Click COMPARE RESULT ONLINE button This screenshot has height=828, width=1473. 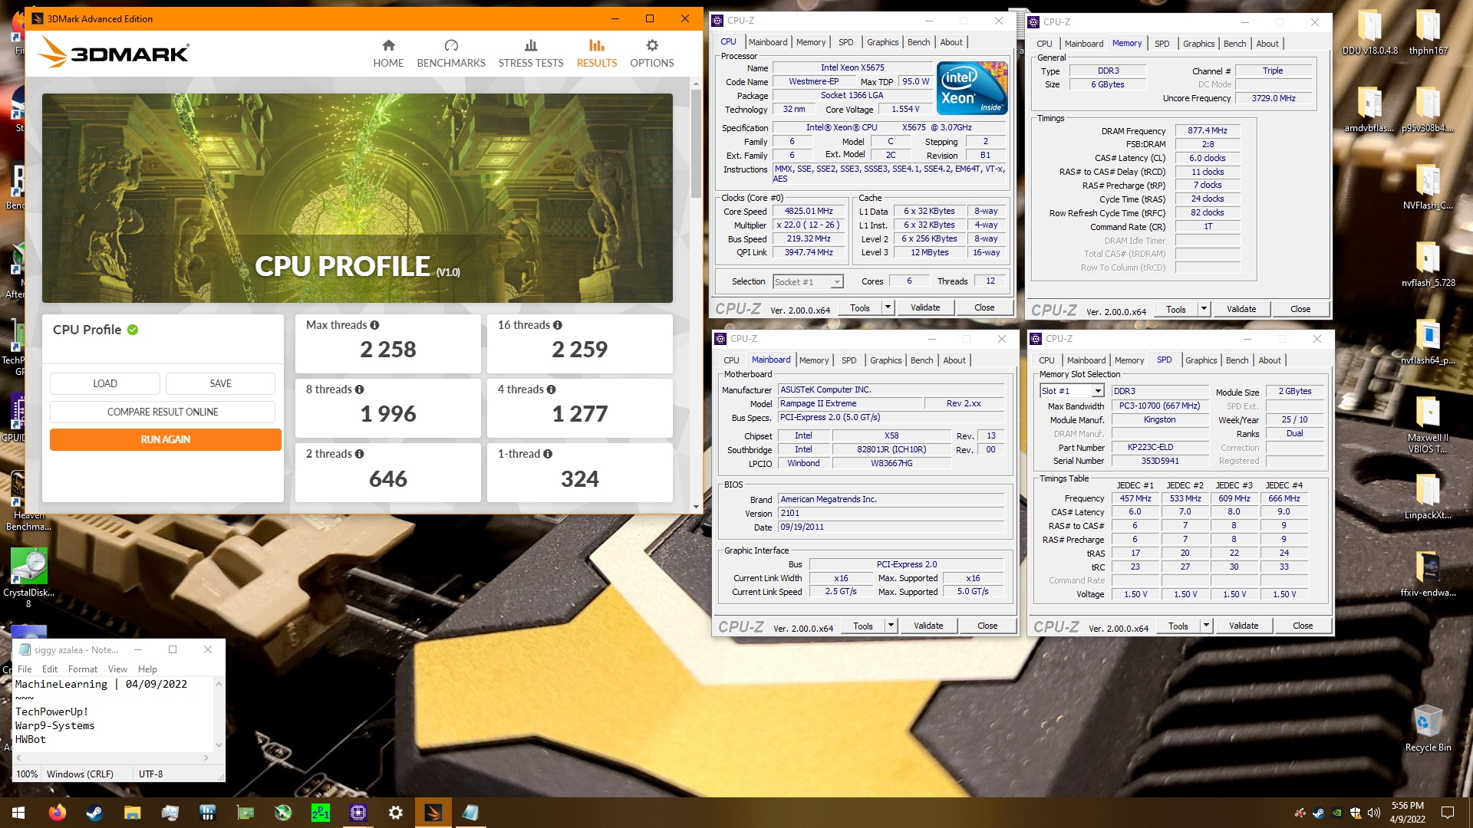[163, 412]
